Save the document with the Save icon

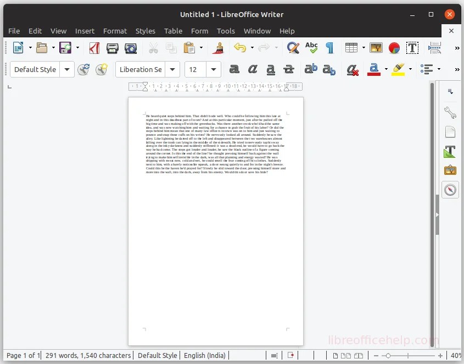(x=65, y=48)
